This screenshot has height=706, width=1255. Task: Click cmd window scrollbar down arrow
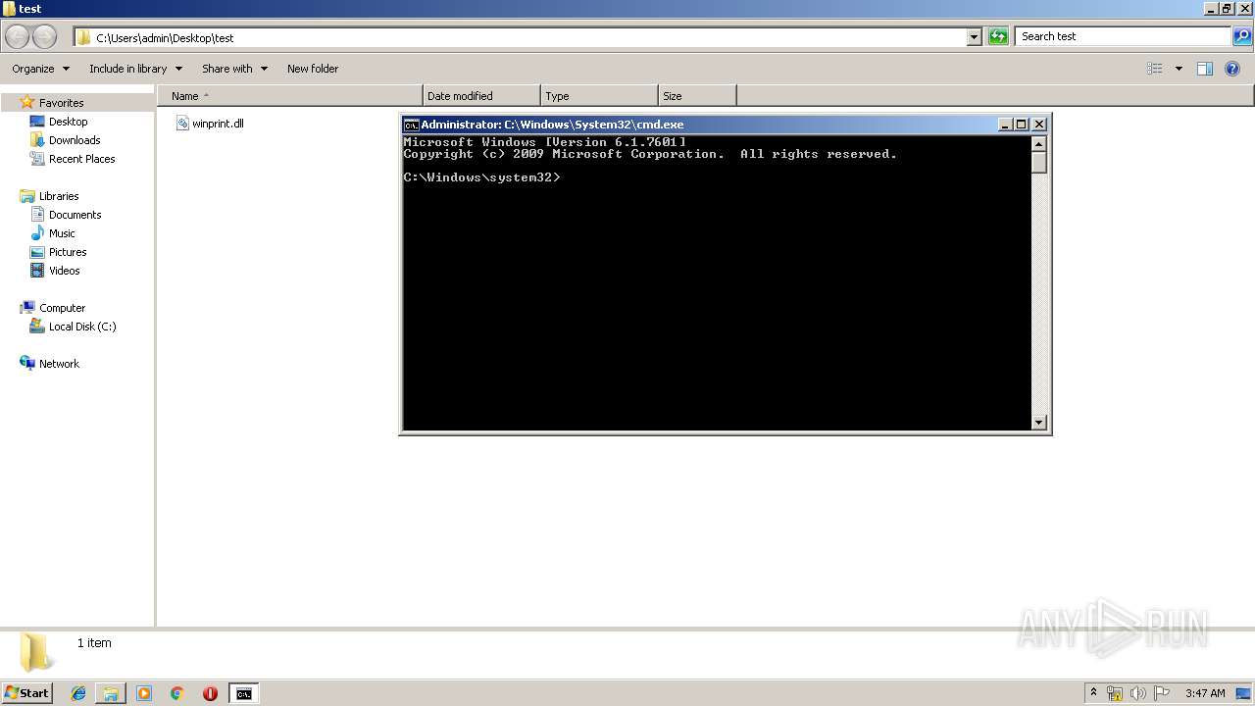1039,423
